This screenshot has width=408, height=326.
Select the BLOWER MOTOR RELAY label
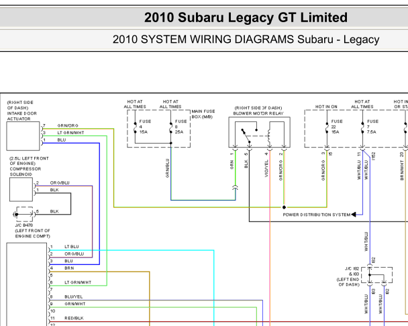tap(258, 113)
